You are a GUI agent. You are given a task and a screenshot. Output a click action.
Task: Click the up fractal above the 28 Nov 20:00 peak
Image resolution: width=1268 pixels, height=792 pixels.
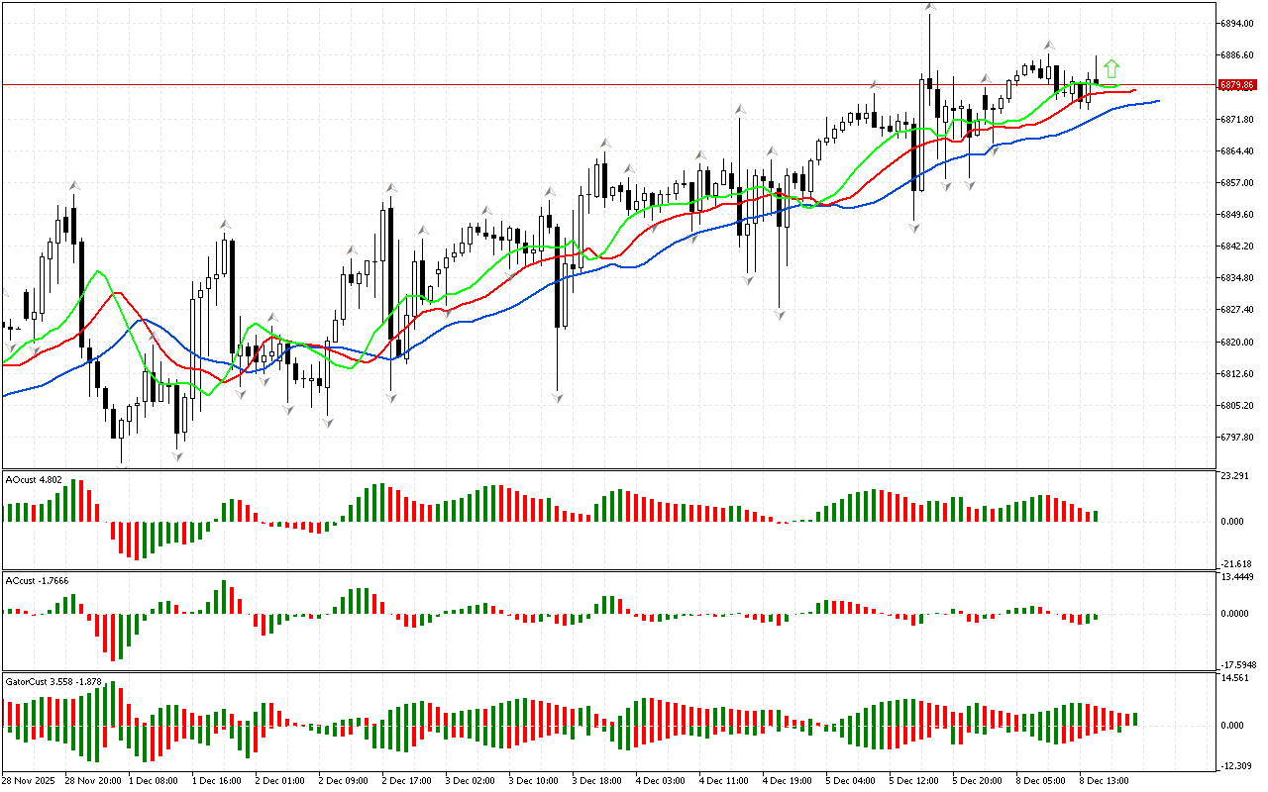click(x=73, y=185)
